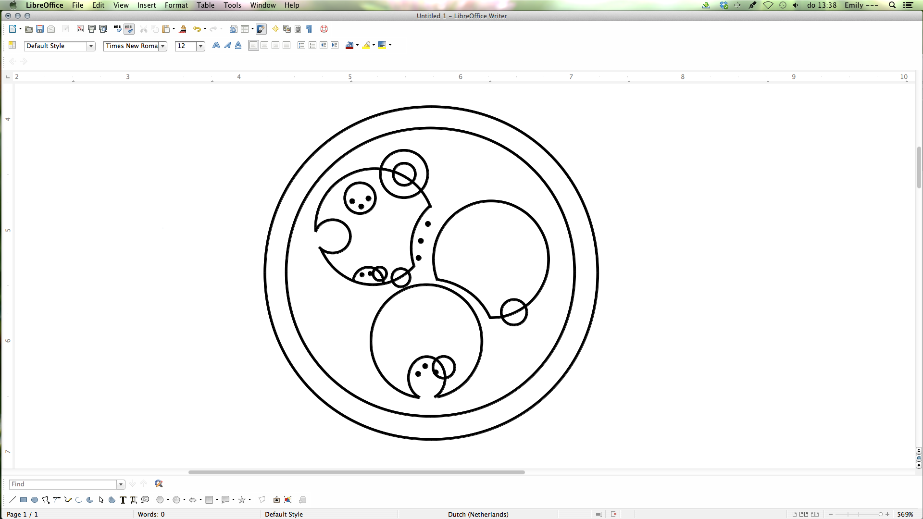Open the New document dropdown arrow
923x519 pixels.
pyautogui.click(x=20, y=29)
